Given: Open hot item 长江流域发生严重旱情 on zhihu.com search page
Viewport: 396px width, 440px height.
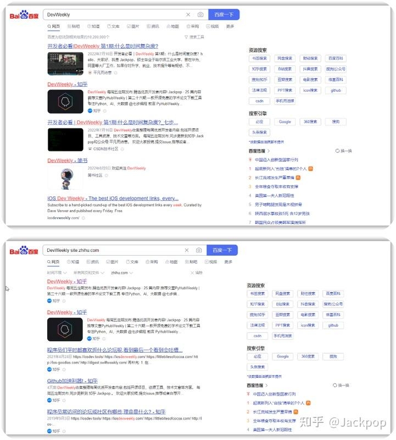Looking at the screenshot, I should pyautogui.click(x=272, y=412).
